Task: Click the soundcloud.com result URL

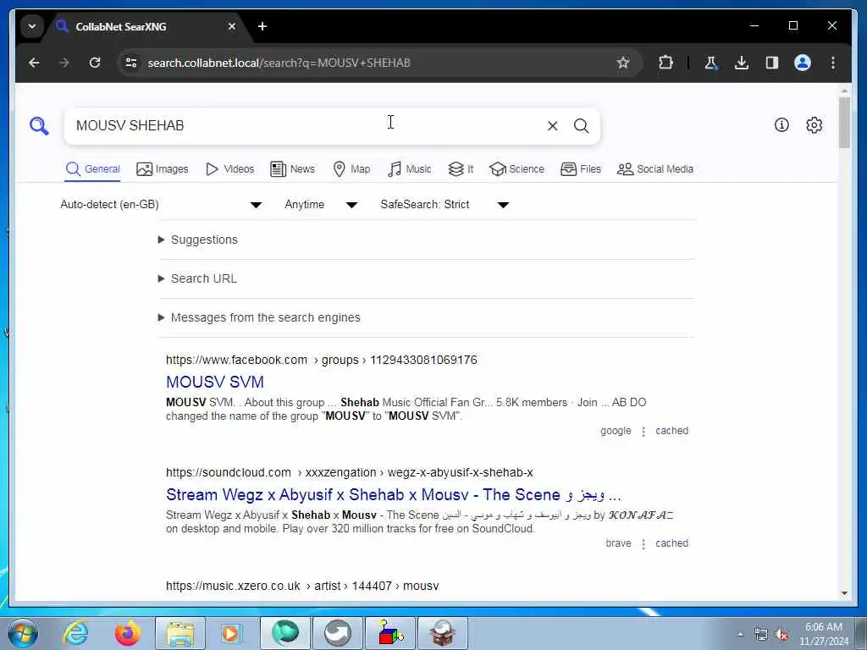Action: click(x=350, y=473)
